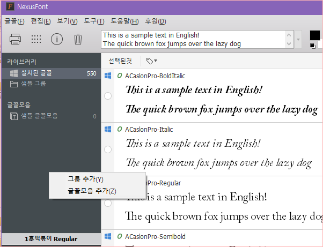Click the 글꼴모음 section header

(19, 104)
